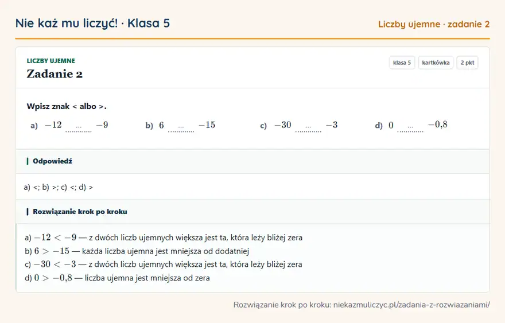Click the dotted blank between −12 and −9
The height and width of the screenshot is (323, 505).
coord(79,128)
